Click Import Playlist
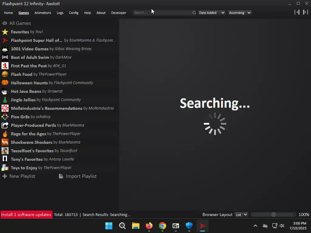 point(78,176)
